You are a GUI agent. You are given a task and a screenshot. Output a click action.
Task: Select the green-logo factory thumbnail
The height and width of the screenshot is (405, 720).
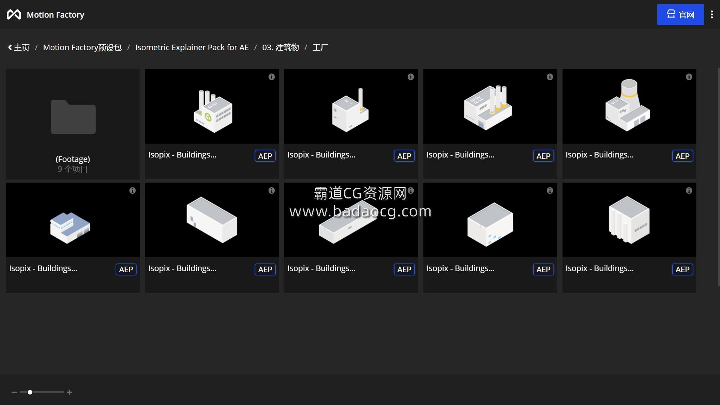212,106
